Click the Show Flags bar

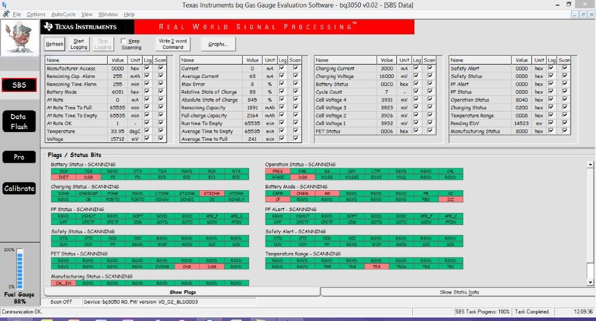[182, 292]
